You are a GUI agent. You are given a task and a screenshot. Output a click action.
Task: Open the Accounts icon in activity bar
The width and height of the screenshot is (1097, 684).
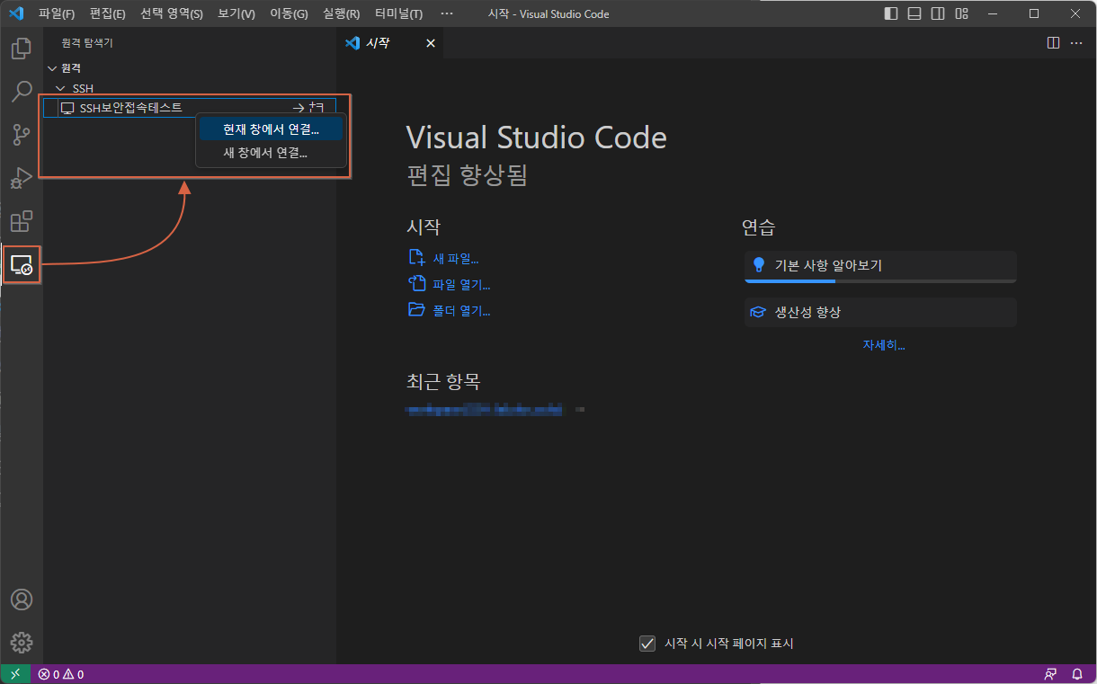pyautogui.click(x=22, y=600)
